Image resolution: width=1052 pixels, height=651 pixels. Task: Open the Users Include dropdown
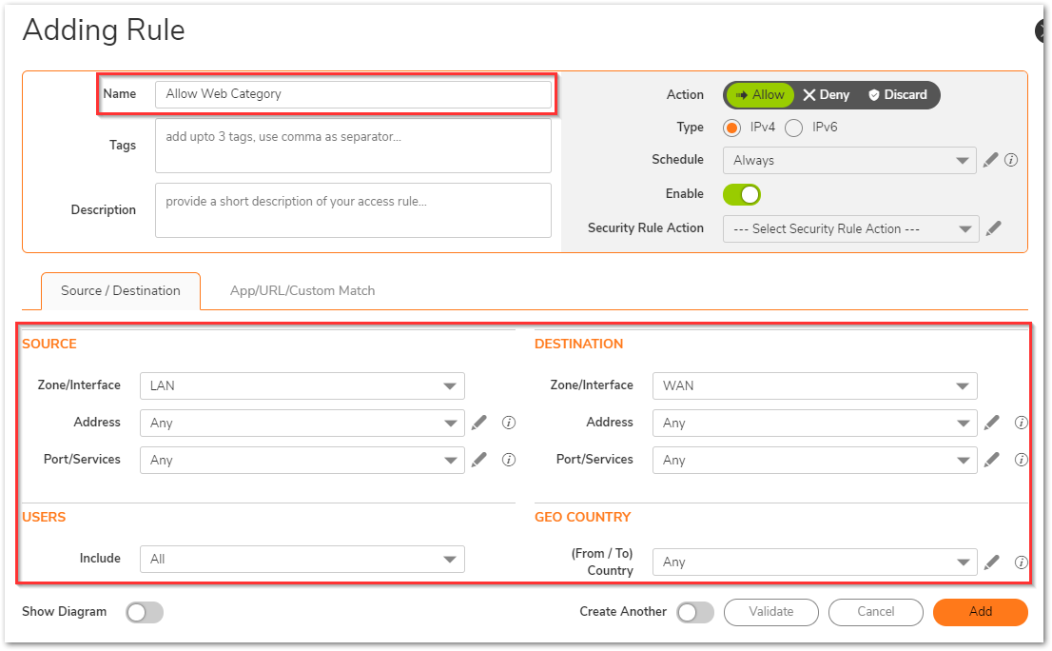click(x=302, y=559)
